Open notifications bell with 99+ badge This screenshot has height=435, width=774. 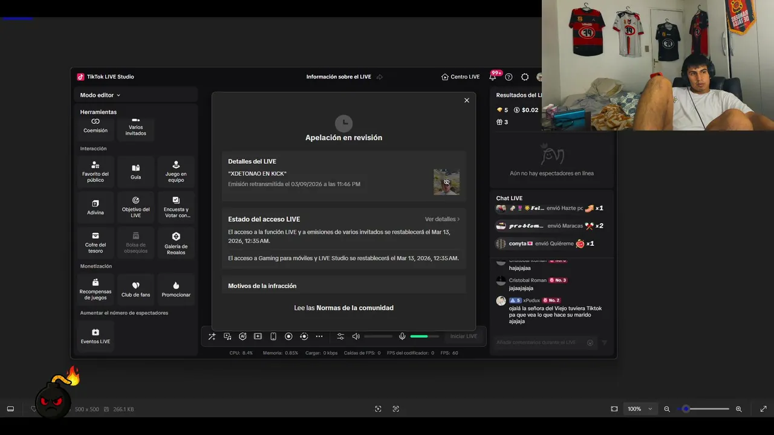point(493,77)
